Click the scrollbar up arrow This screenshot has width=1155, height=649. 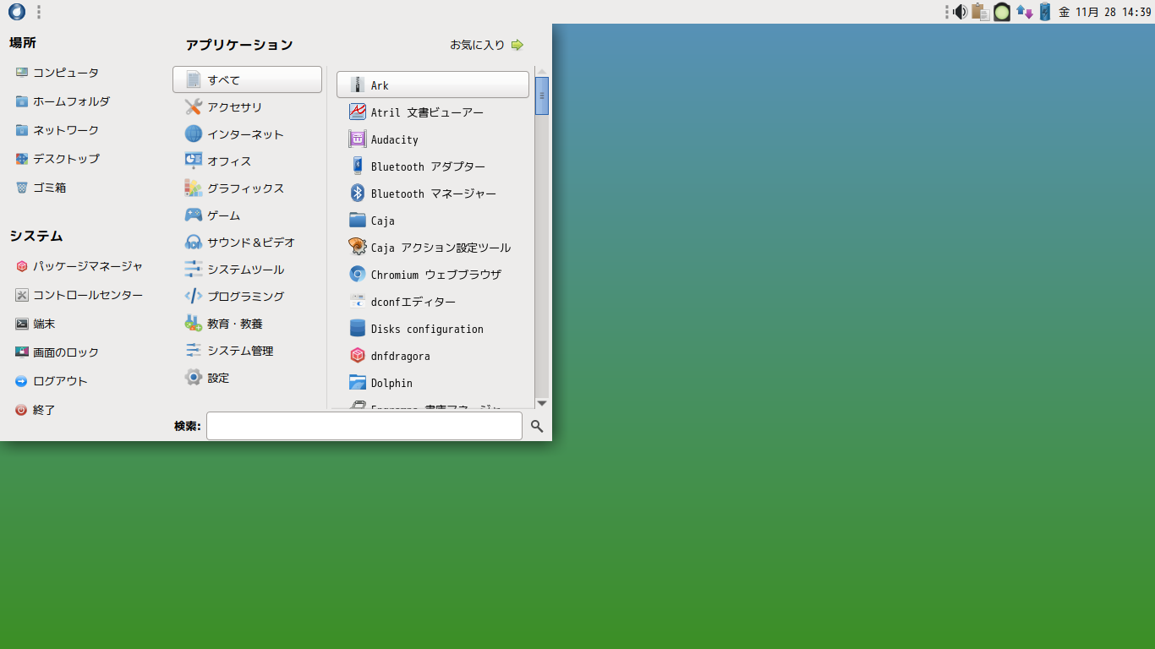(542, 72)
